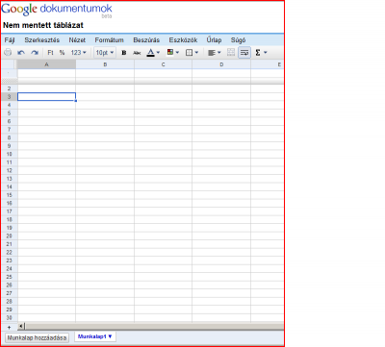
Task: Click the Print icon in the toolbar
Action: pyautogui.click(x=8, y=53)
